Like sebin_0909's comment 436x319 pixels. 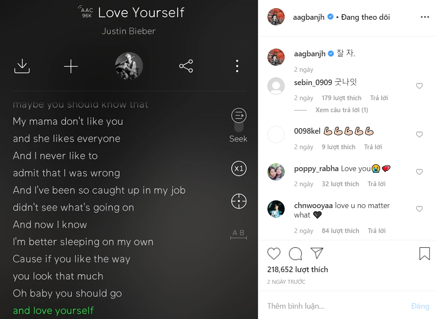[x=420, y=86]
